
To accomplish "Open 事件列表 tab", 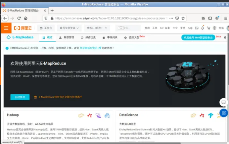I will pyautogui.click(x=110, y=37).
